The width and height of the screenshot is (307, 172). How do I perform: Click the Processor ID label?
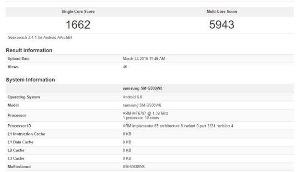[19, 126]
